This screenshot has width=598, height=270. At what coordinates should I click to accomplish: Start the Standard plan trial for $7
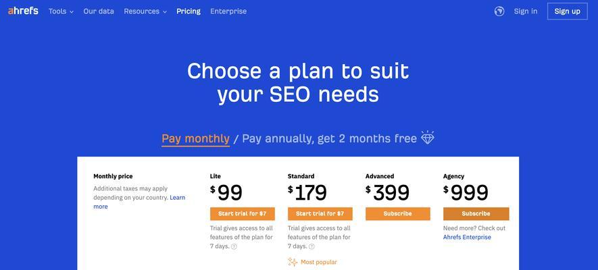click(320, 214)
